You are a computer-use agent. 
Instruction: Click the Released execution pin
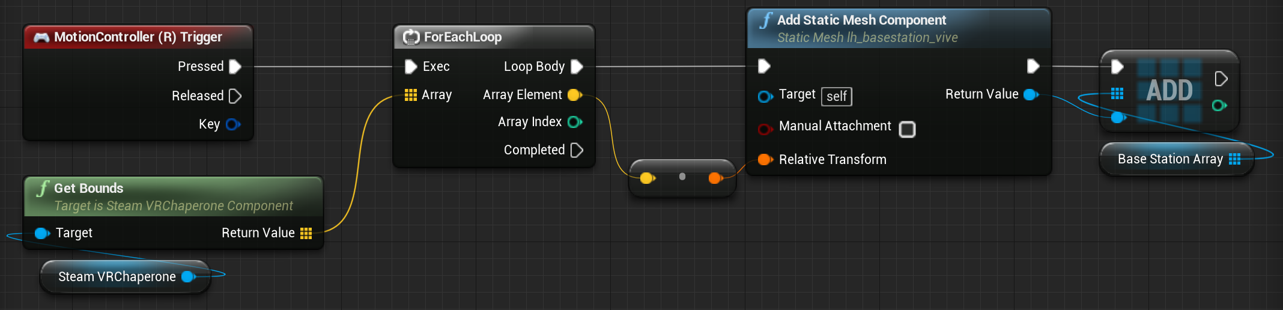235,96
